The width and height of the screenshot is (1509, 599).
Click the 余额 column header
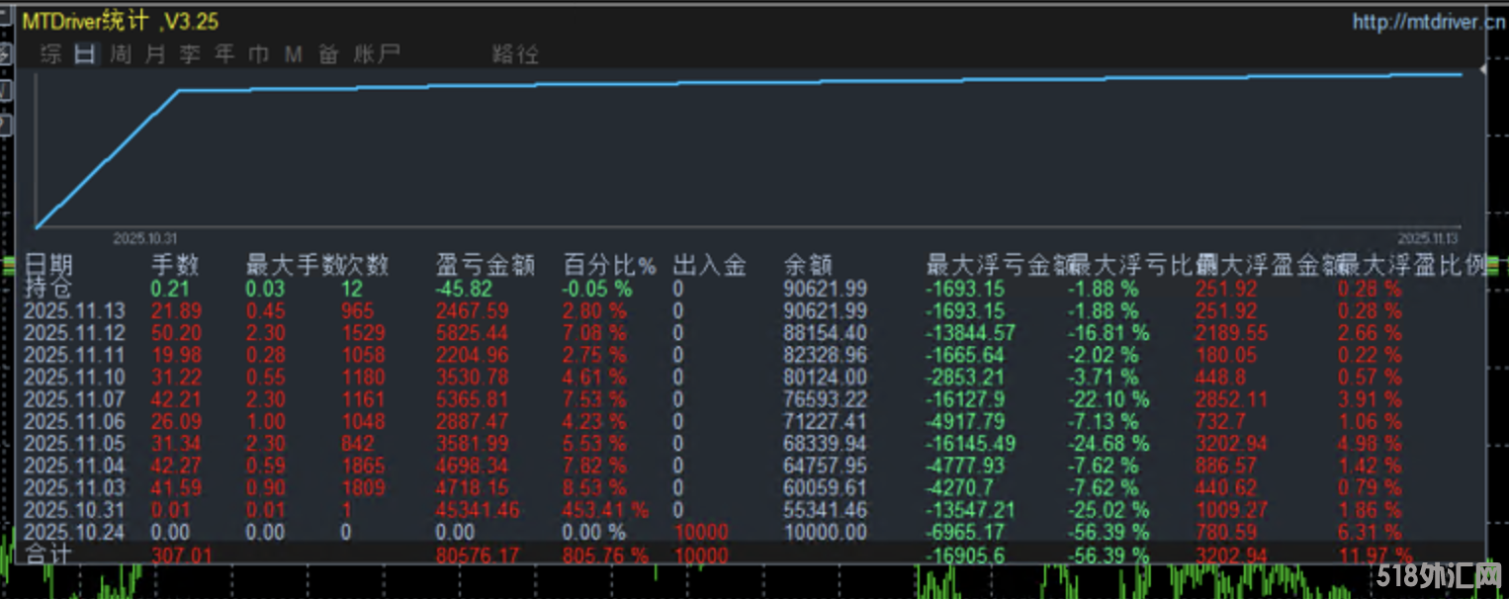point(808,265)
